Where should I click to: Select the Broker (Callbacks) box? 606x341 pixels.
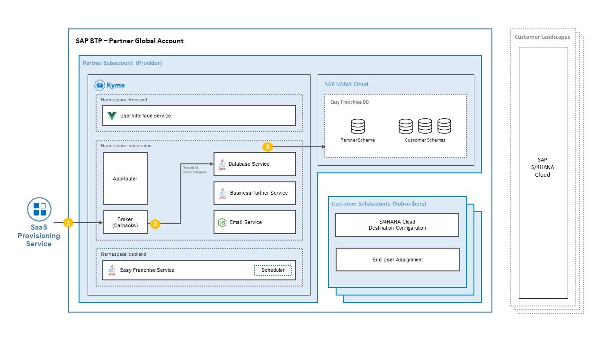(125, 222)
